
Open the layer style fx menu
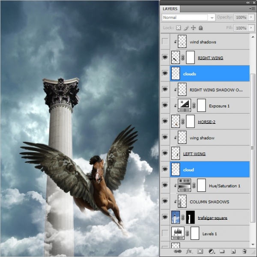tap(189, 251)
